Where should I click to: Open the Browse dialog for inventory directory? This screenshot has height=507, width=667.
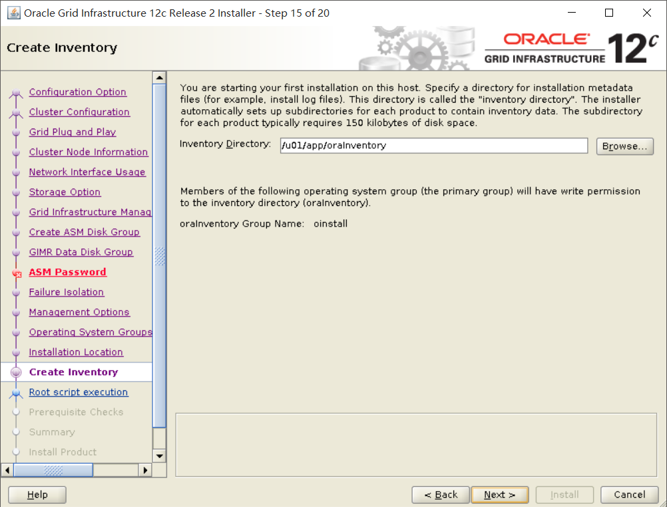[624, 145]
